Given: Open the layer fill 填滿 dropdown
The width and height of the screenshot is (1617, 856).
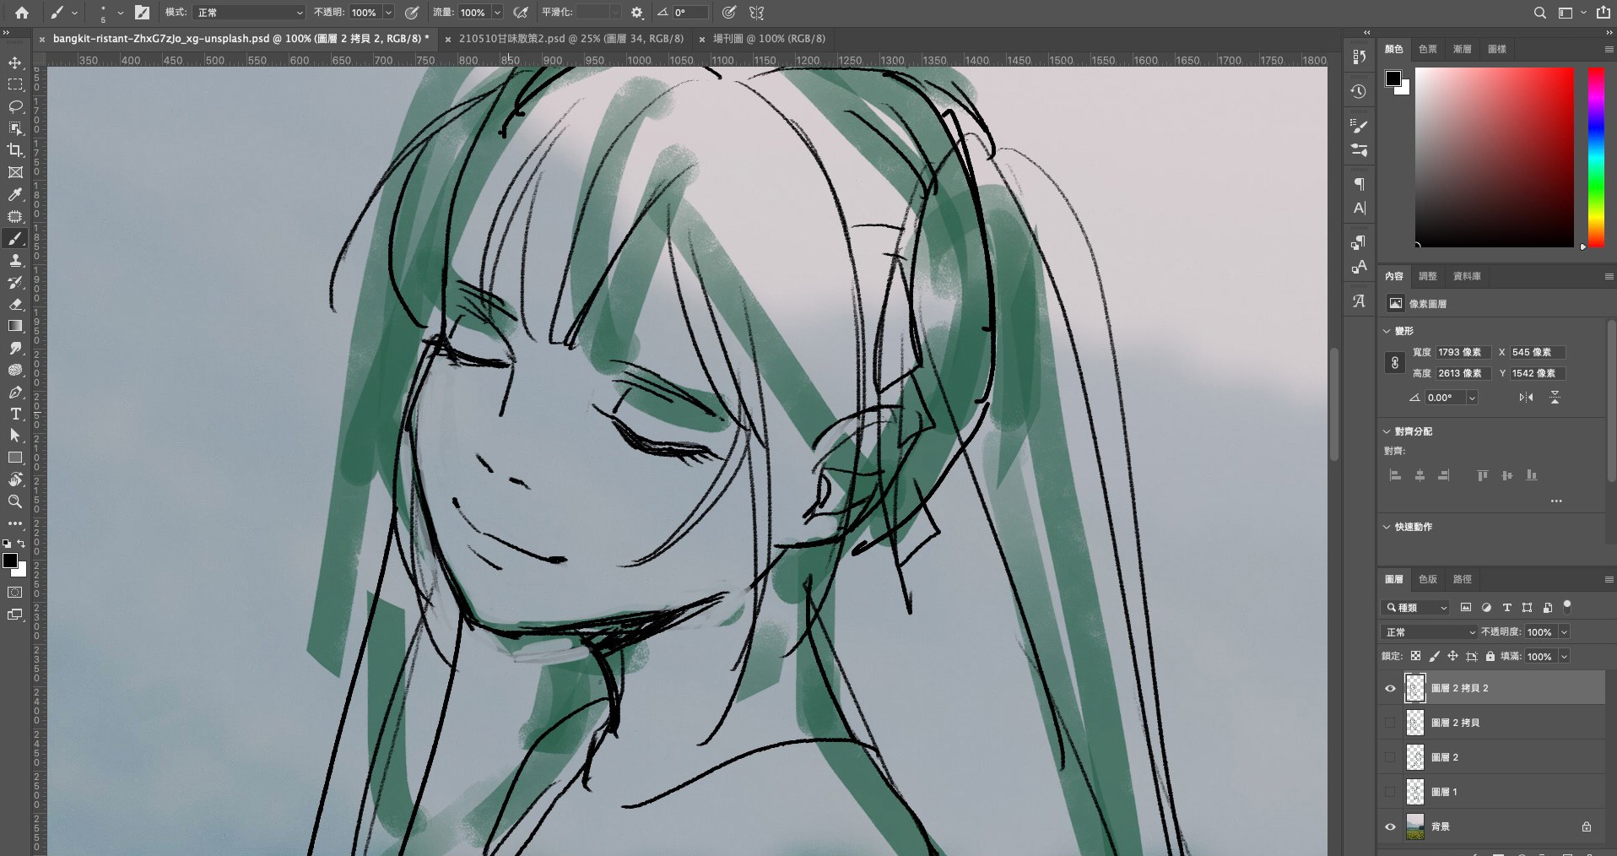Looking at the screenshot, I should point(1564,656).
